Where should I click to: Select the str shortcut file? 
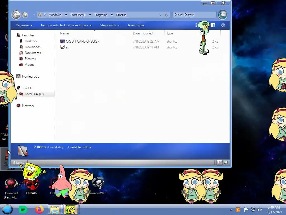(x=68, y=47)
